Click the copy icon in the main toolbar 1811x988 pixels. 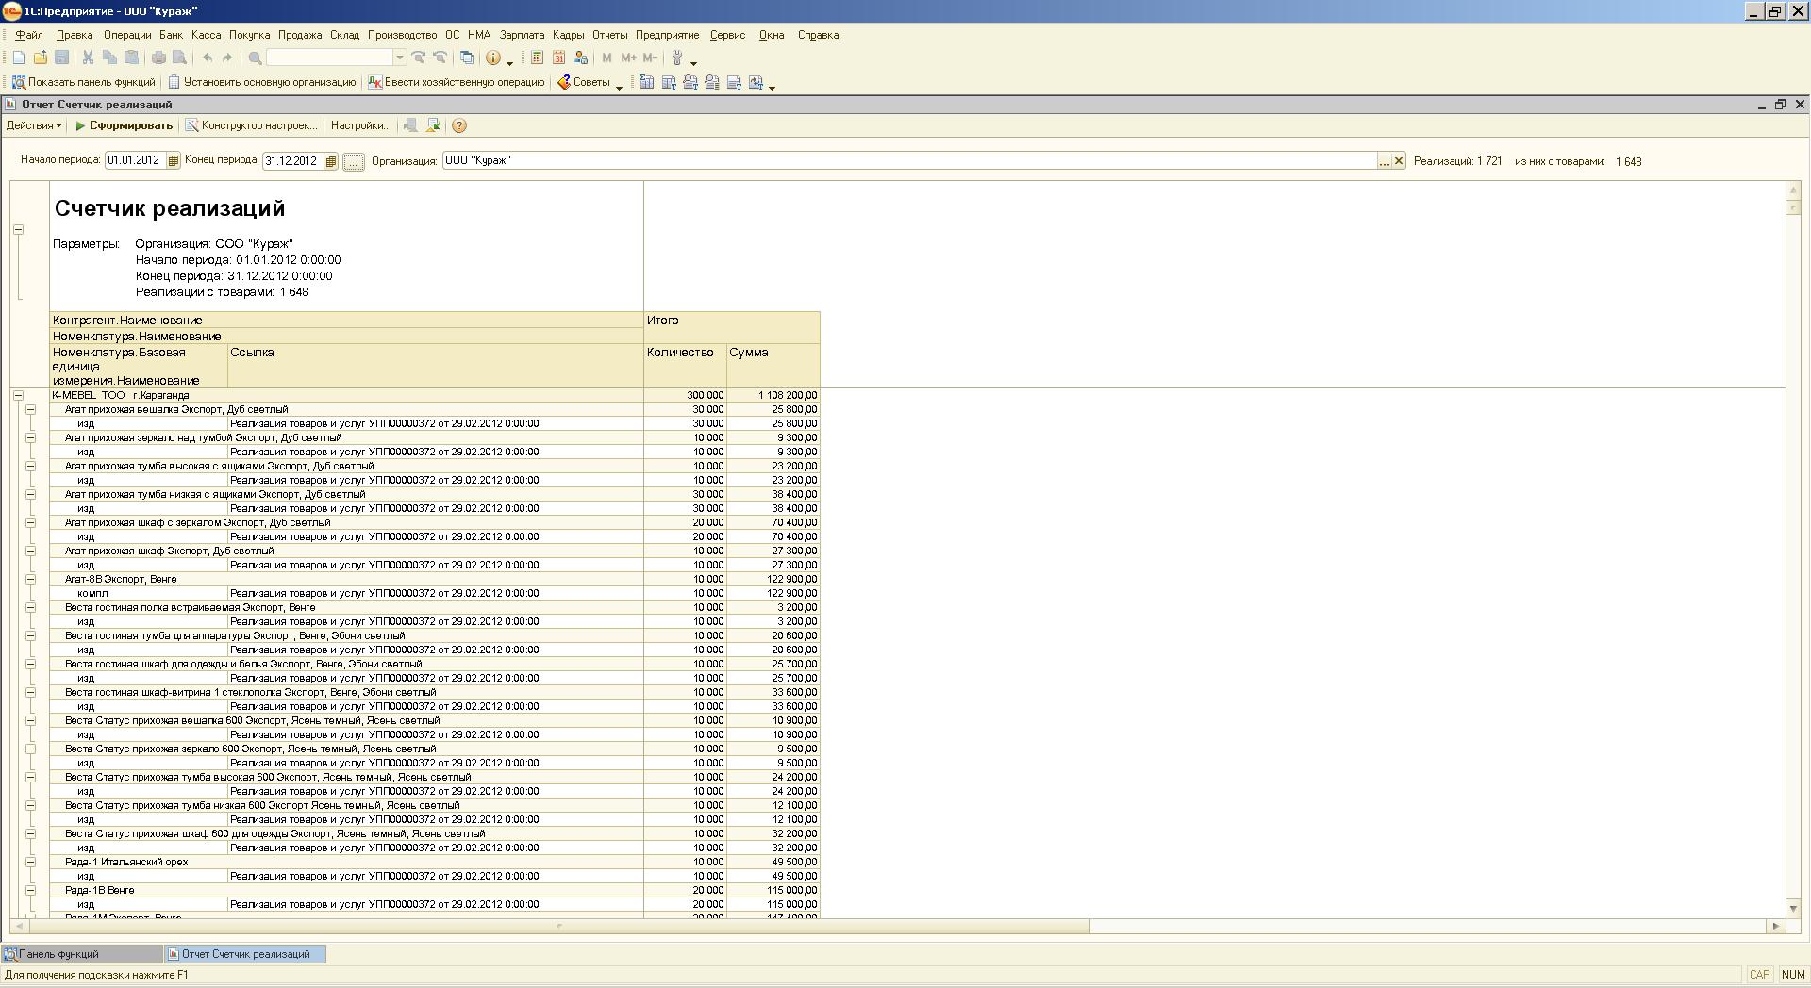(109, 58)
